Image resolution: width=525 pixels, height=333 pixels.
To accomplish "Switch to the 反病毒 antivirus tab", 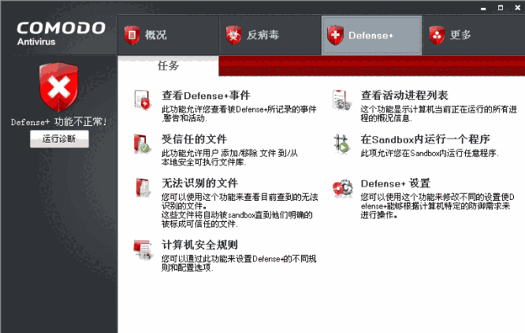I will tap(270, 35).
